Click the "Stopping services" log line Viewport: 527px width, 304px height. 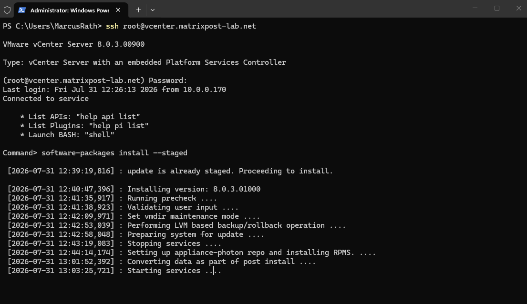pyautogui.click(x=114, y=243)
